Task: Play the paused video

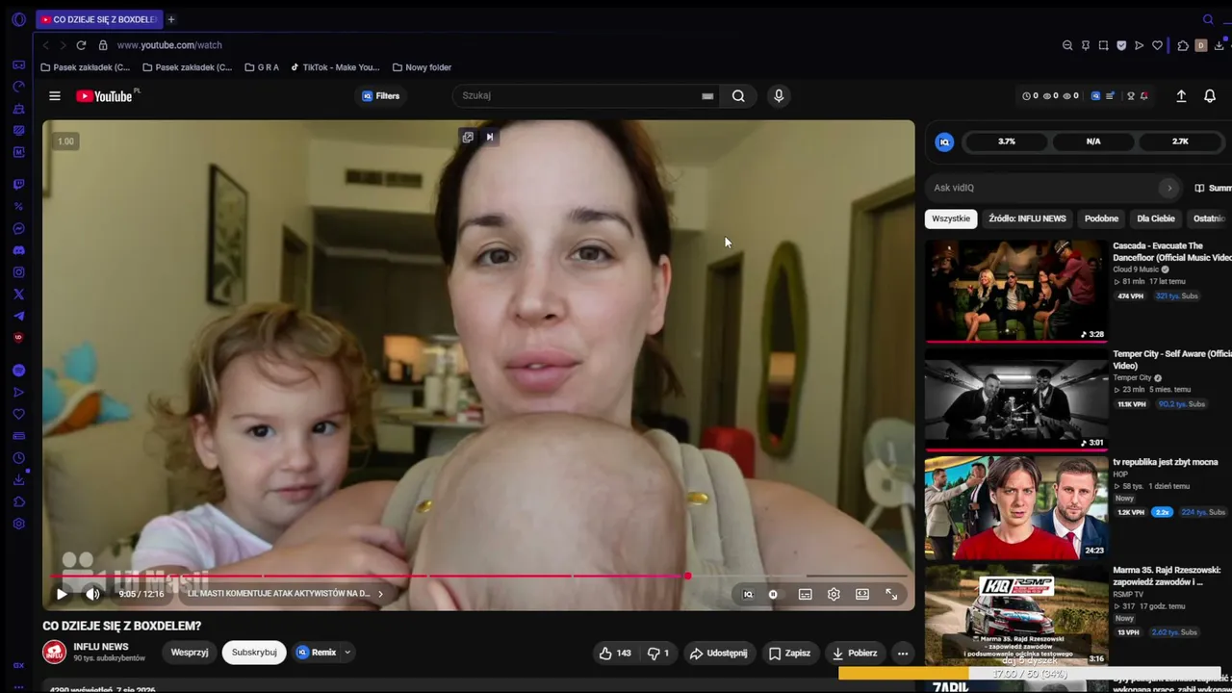Action: coord(62,594)
